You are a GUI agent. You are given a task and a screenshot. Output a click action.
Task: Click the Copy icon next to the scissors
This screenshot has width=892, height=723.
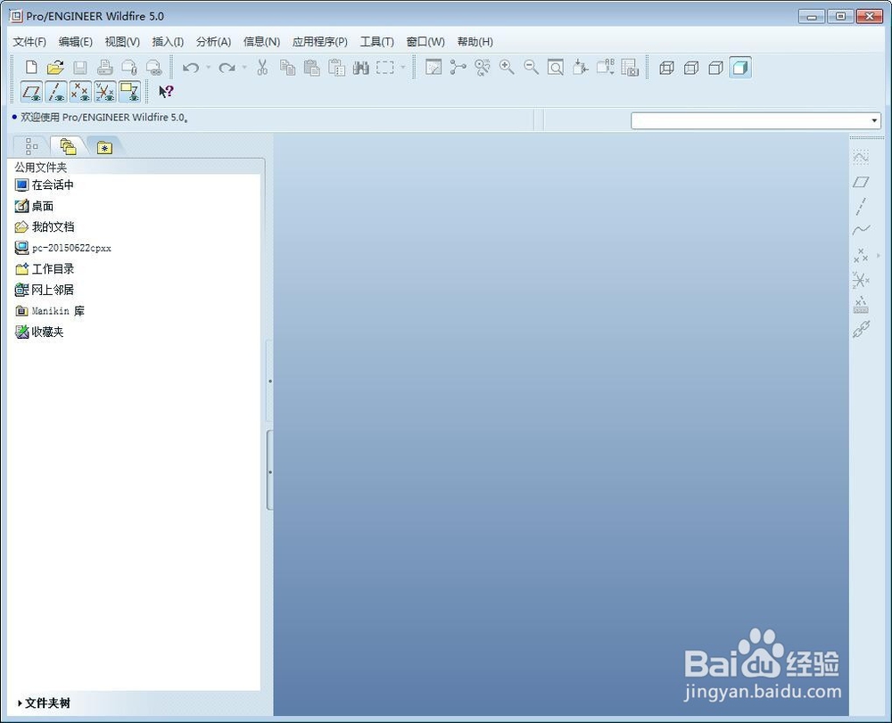pyautogui.click(x=287, y=68)
